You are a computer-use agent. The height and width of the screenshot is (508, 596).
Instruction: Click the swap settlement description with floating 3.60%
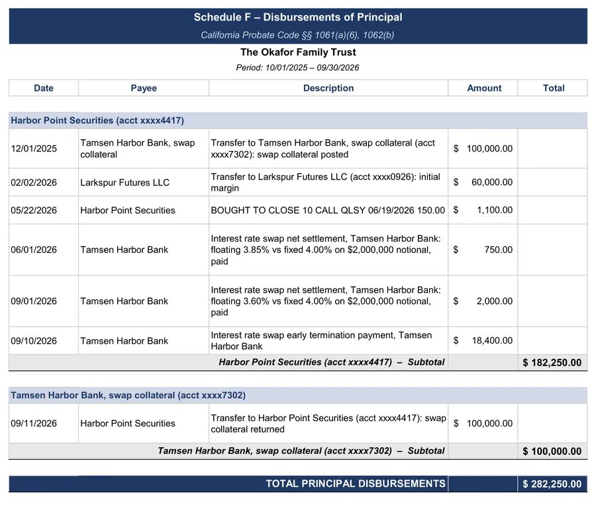click(x=326, y=301)
